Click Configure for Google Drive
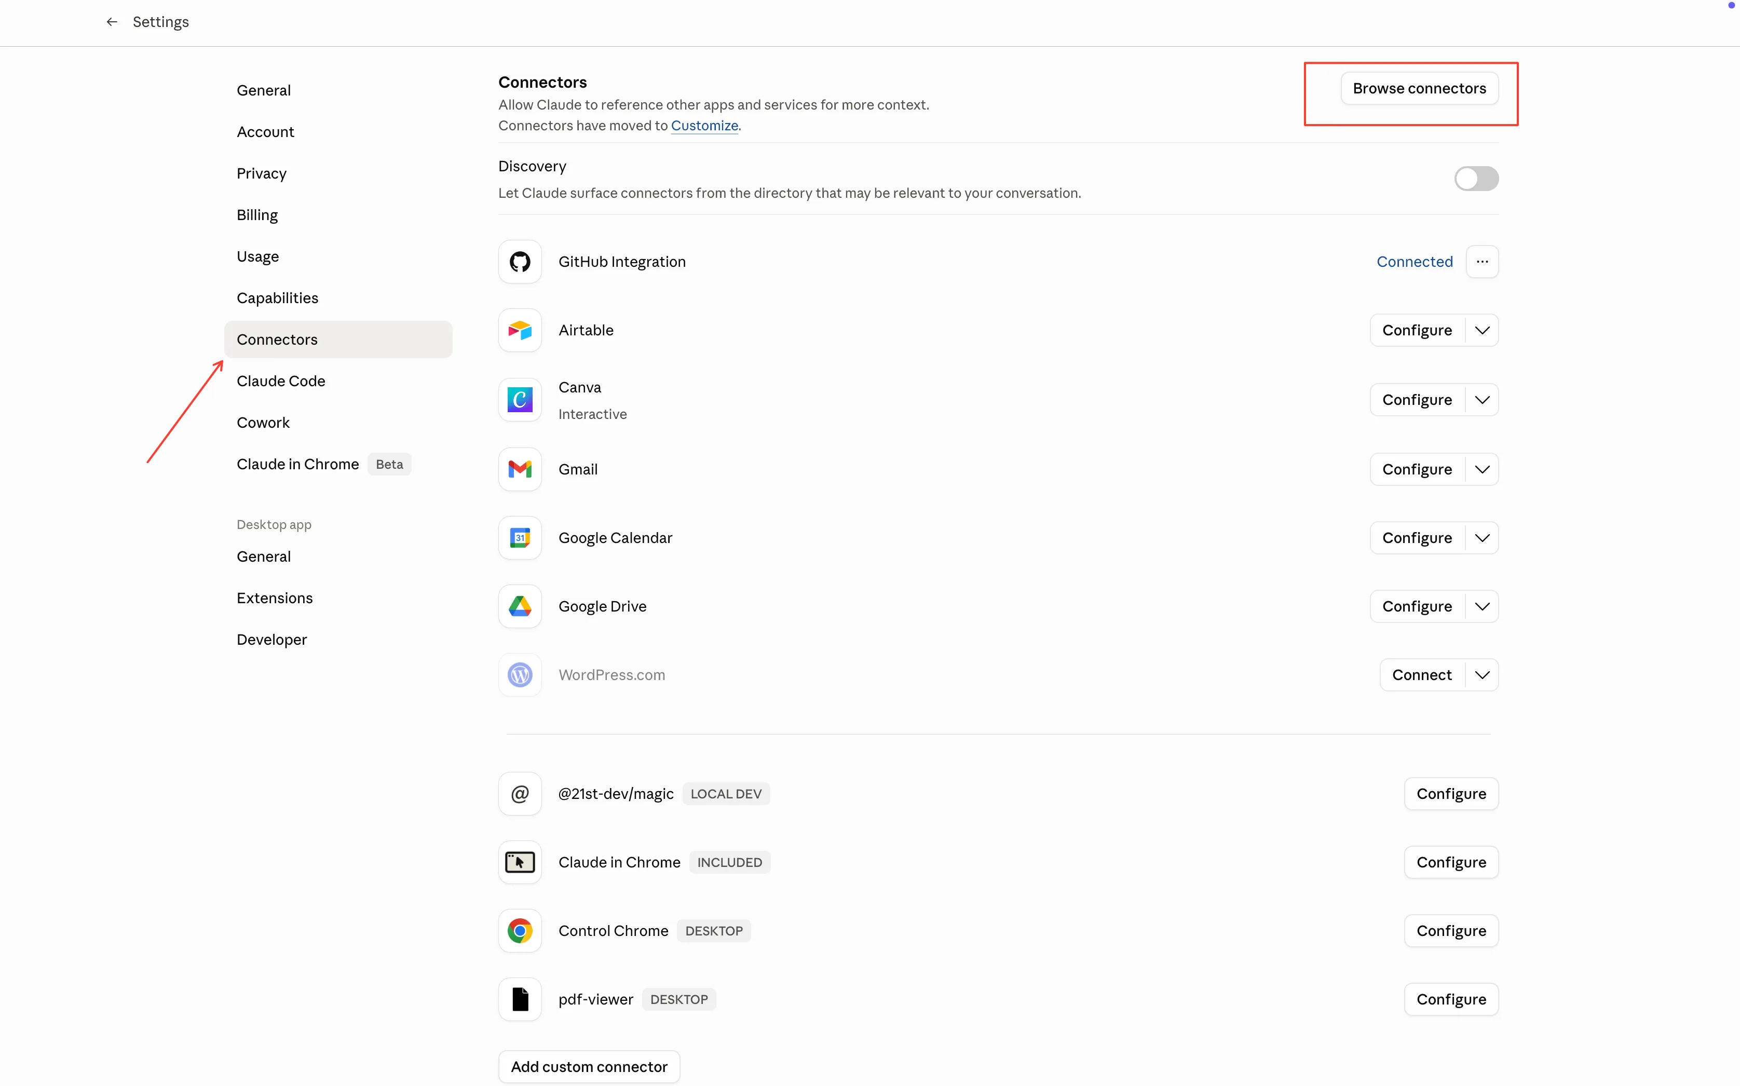The image size is (1740, 1086). pyautogui.click(x=1417, y=606)
